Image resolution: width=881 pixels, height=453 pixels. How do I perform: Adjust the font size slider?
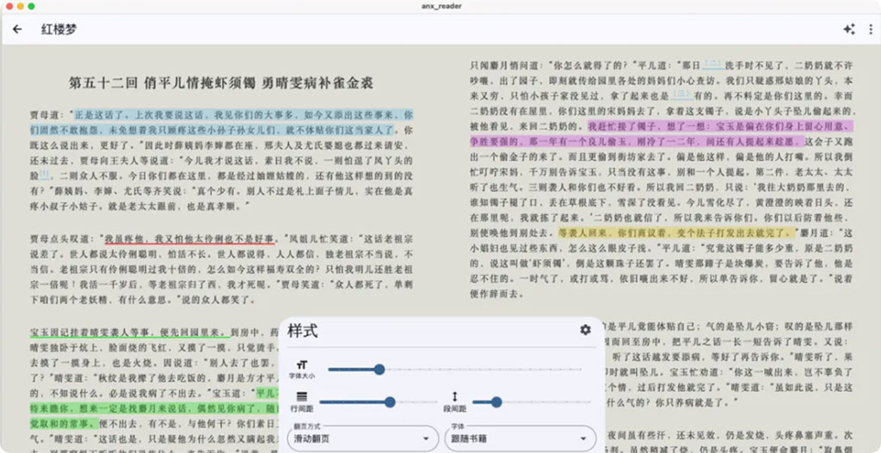455,370
